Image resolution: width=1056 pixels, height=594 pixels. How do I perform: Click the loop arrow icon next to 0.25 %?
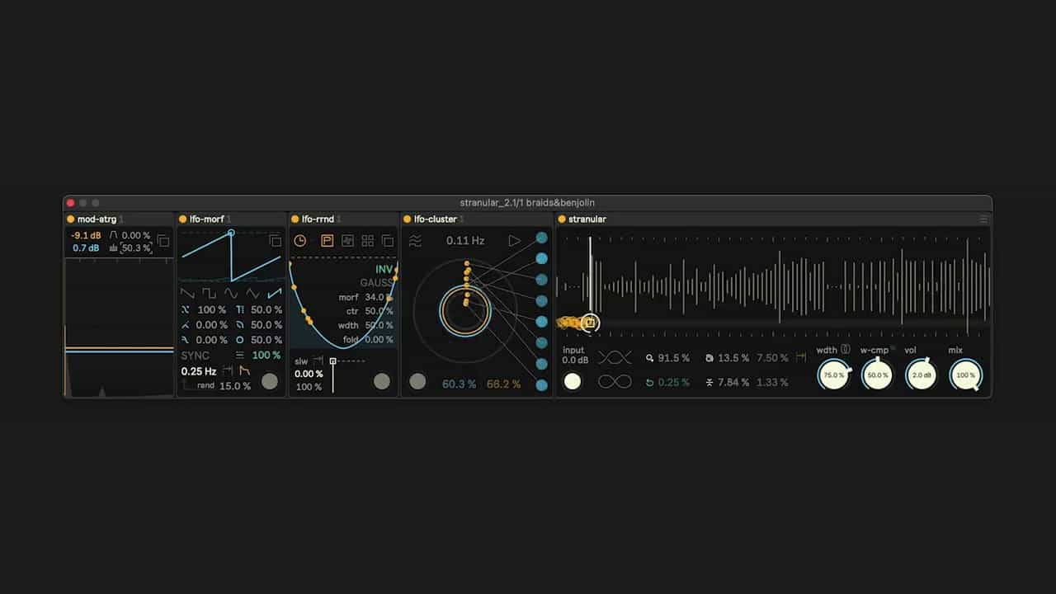649,382
